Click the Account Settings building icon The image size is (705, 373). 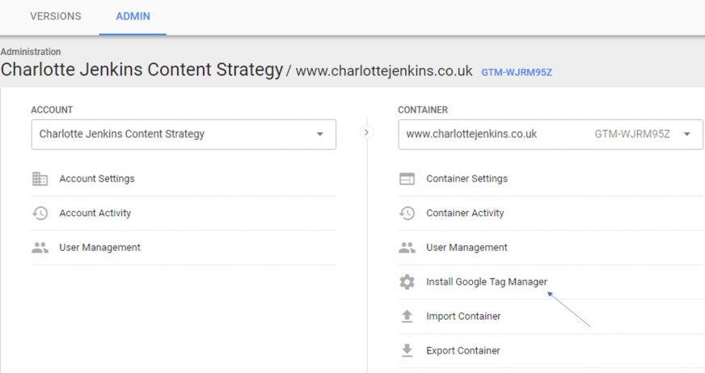tap(40, 179)
